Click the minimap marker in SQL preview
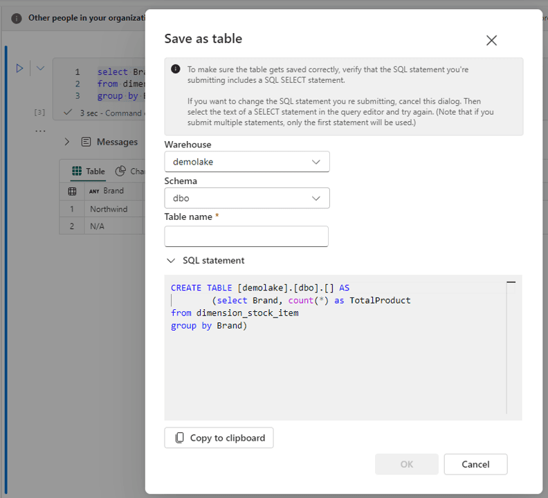548x498 pixels. pos(511,282)
